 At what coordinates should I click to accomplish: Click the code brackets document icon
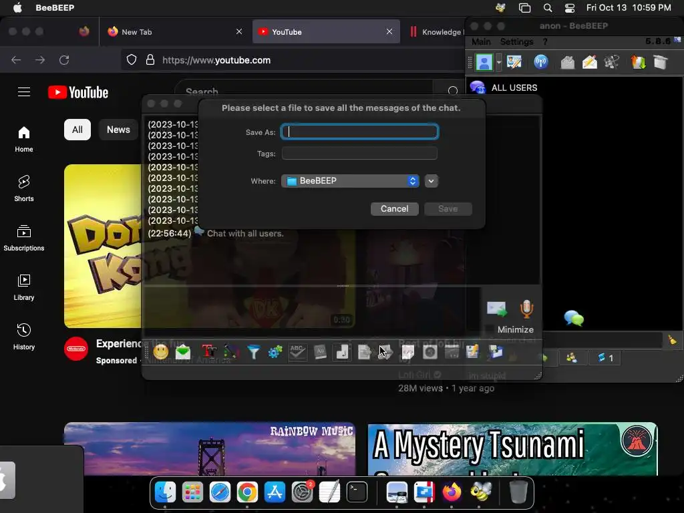pyautogui.click(x=407, y=351)
